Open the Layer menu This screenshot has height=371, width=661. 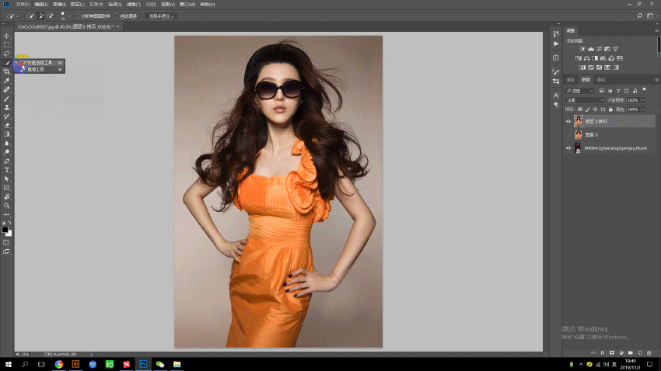click(x=78, y=4)
